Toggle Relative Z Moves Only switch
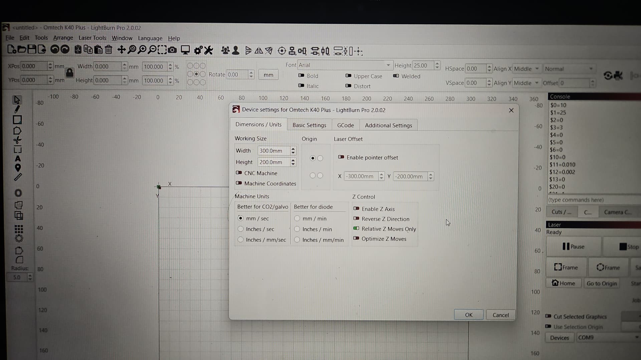This screenshot has width=641, height=360. pos(356,229)
